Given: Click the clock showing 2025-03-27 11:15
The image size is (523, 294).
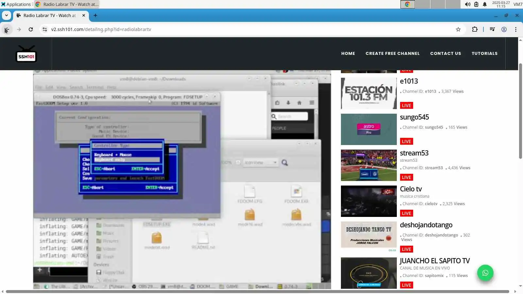Looking at the screenshot, I should pyautogui.click(x=501, y=4).
